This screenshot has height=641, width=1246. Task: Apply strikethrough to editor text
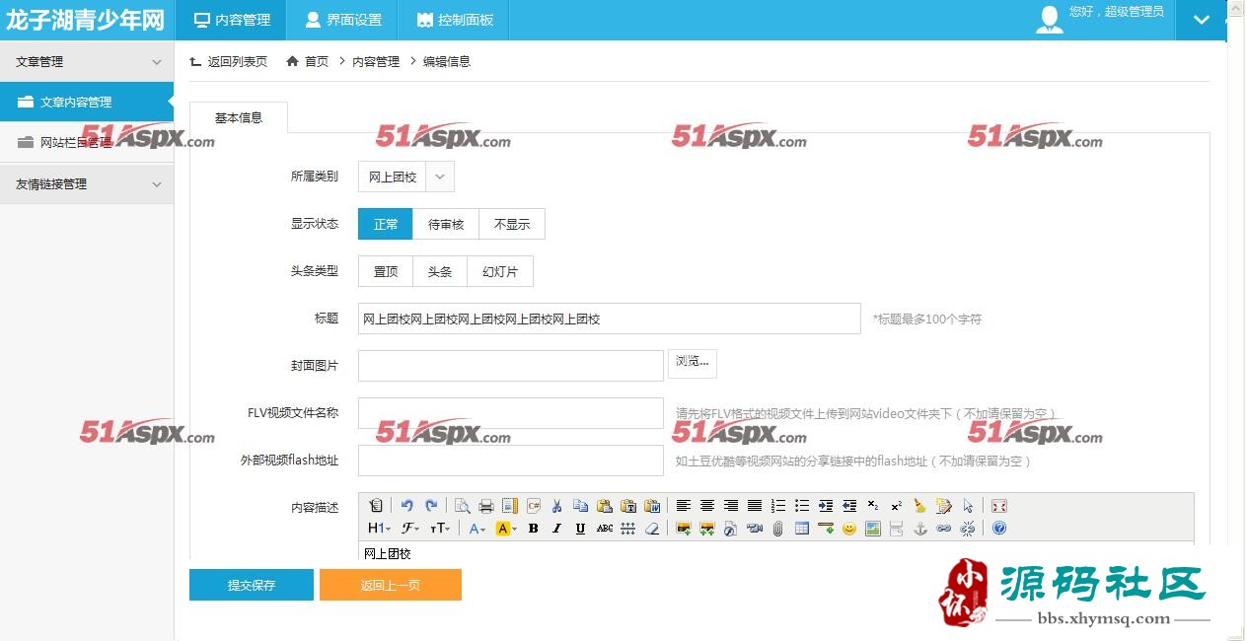pos(605,529)
